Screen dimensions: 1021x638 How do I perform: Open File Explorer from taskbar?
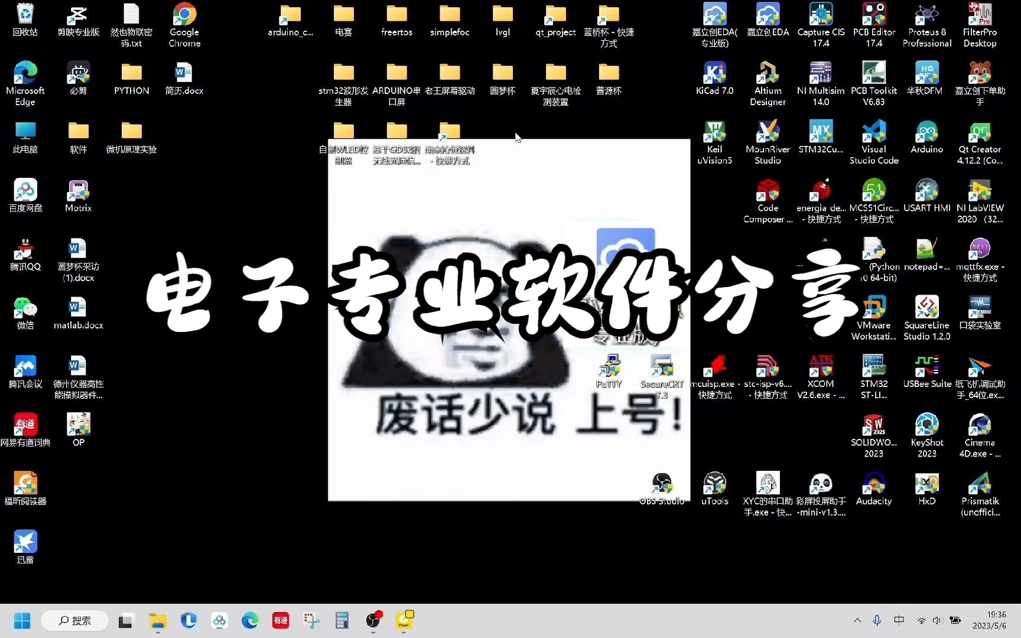157,620
